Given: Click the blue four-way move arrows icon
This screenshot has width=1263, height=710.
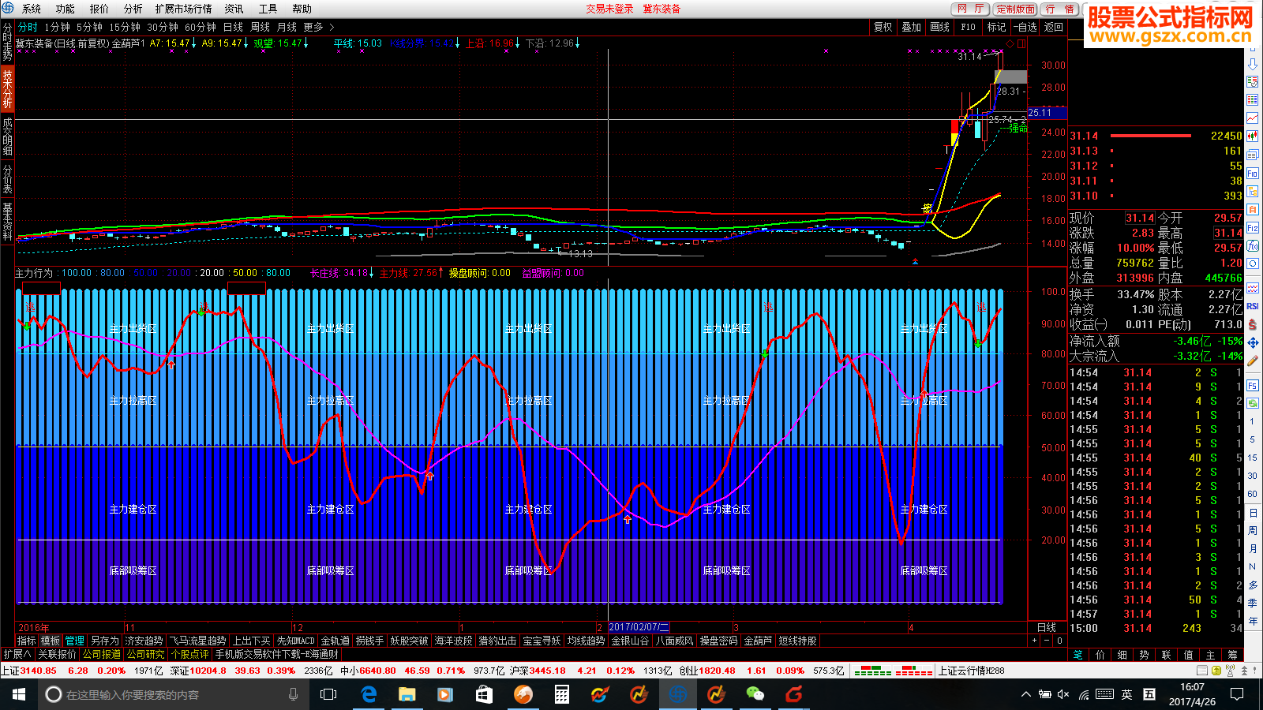Looking at the screenshot, I should tap(1253, 342).
